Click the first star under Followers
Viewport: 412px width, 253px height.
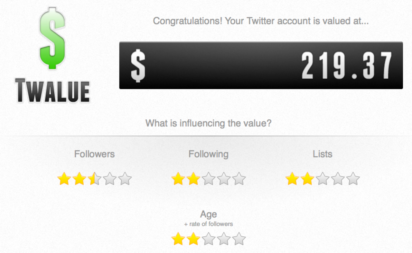[64, 179]
